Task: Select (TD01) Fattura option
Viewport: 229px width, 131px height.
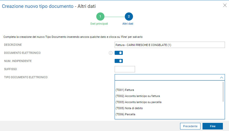Action: (x=169, y=90)
